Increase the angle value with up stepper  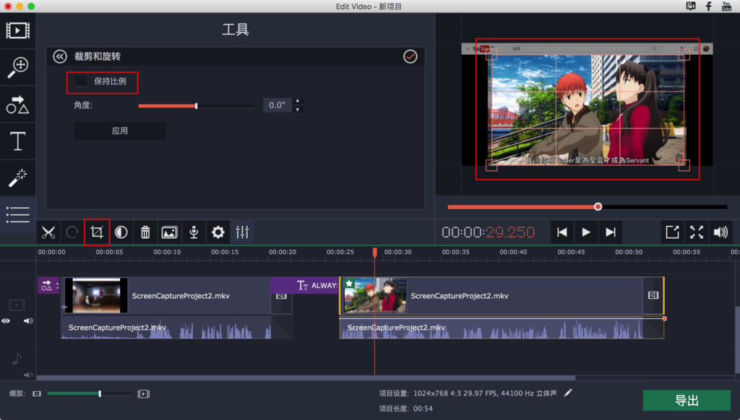(x=298, y=102)
